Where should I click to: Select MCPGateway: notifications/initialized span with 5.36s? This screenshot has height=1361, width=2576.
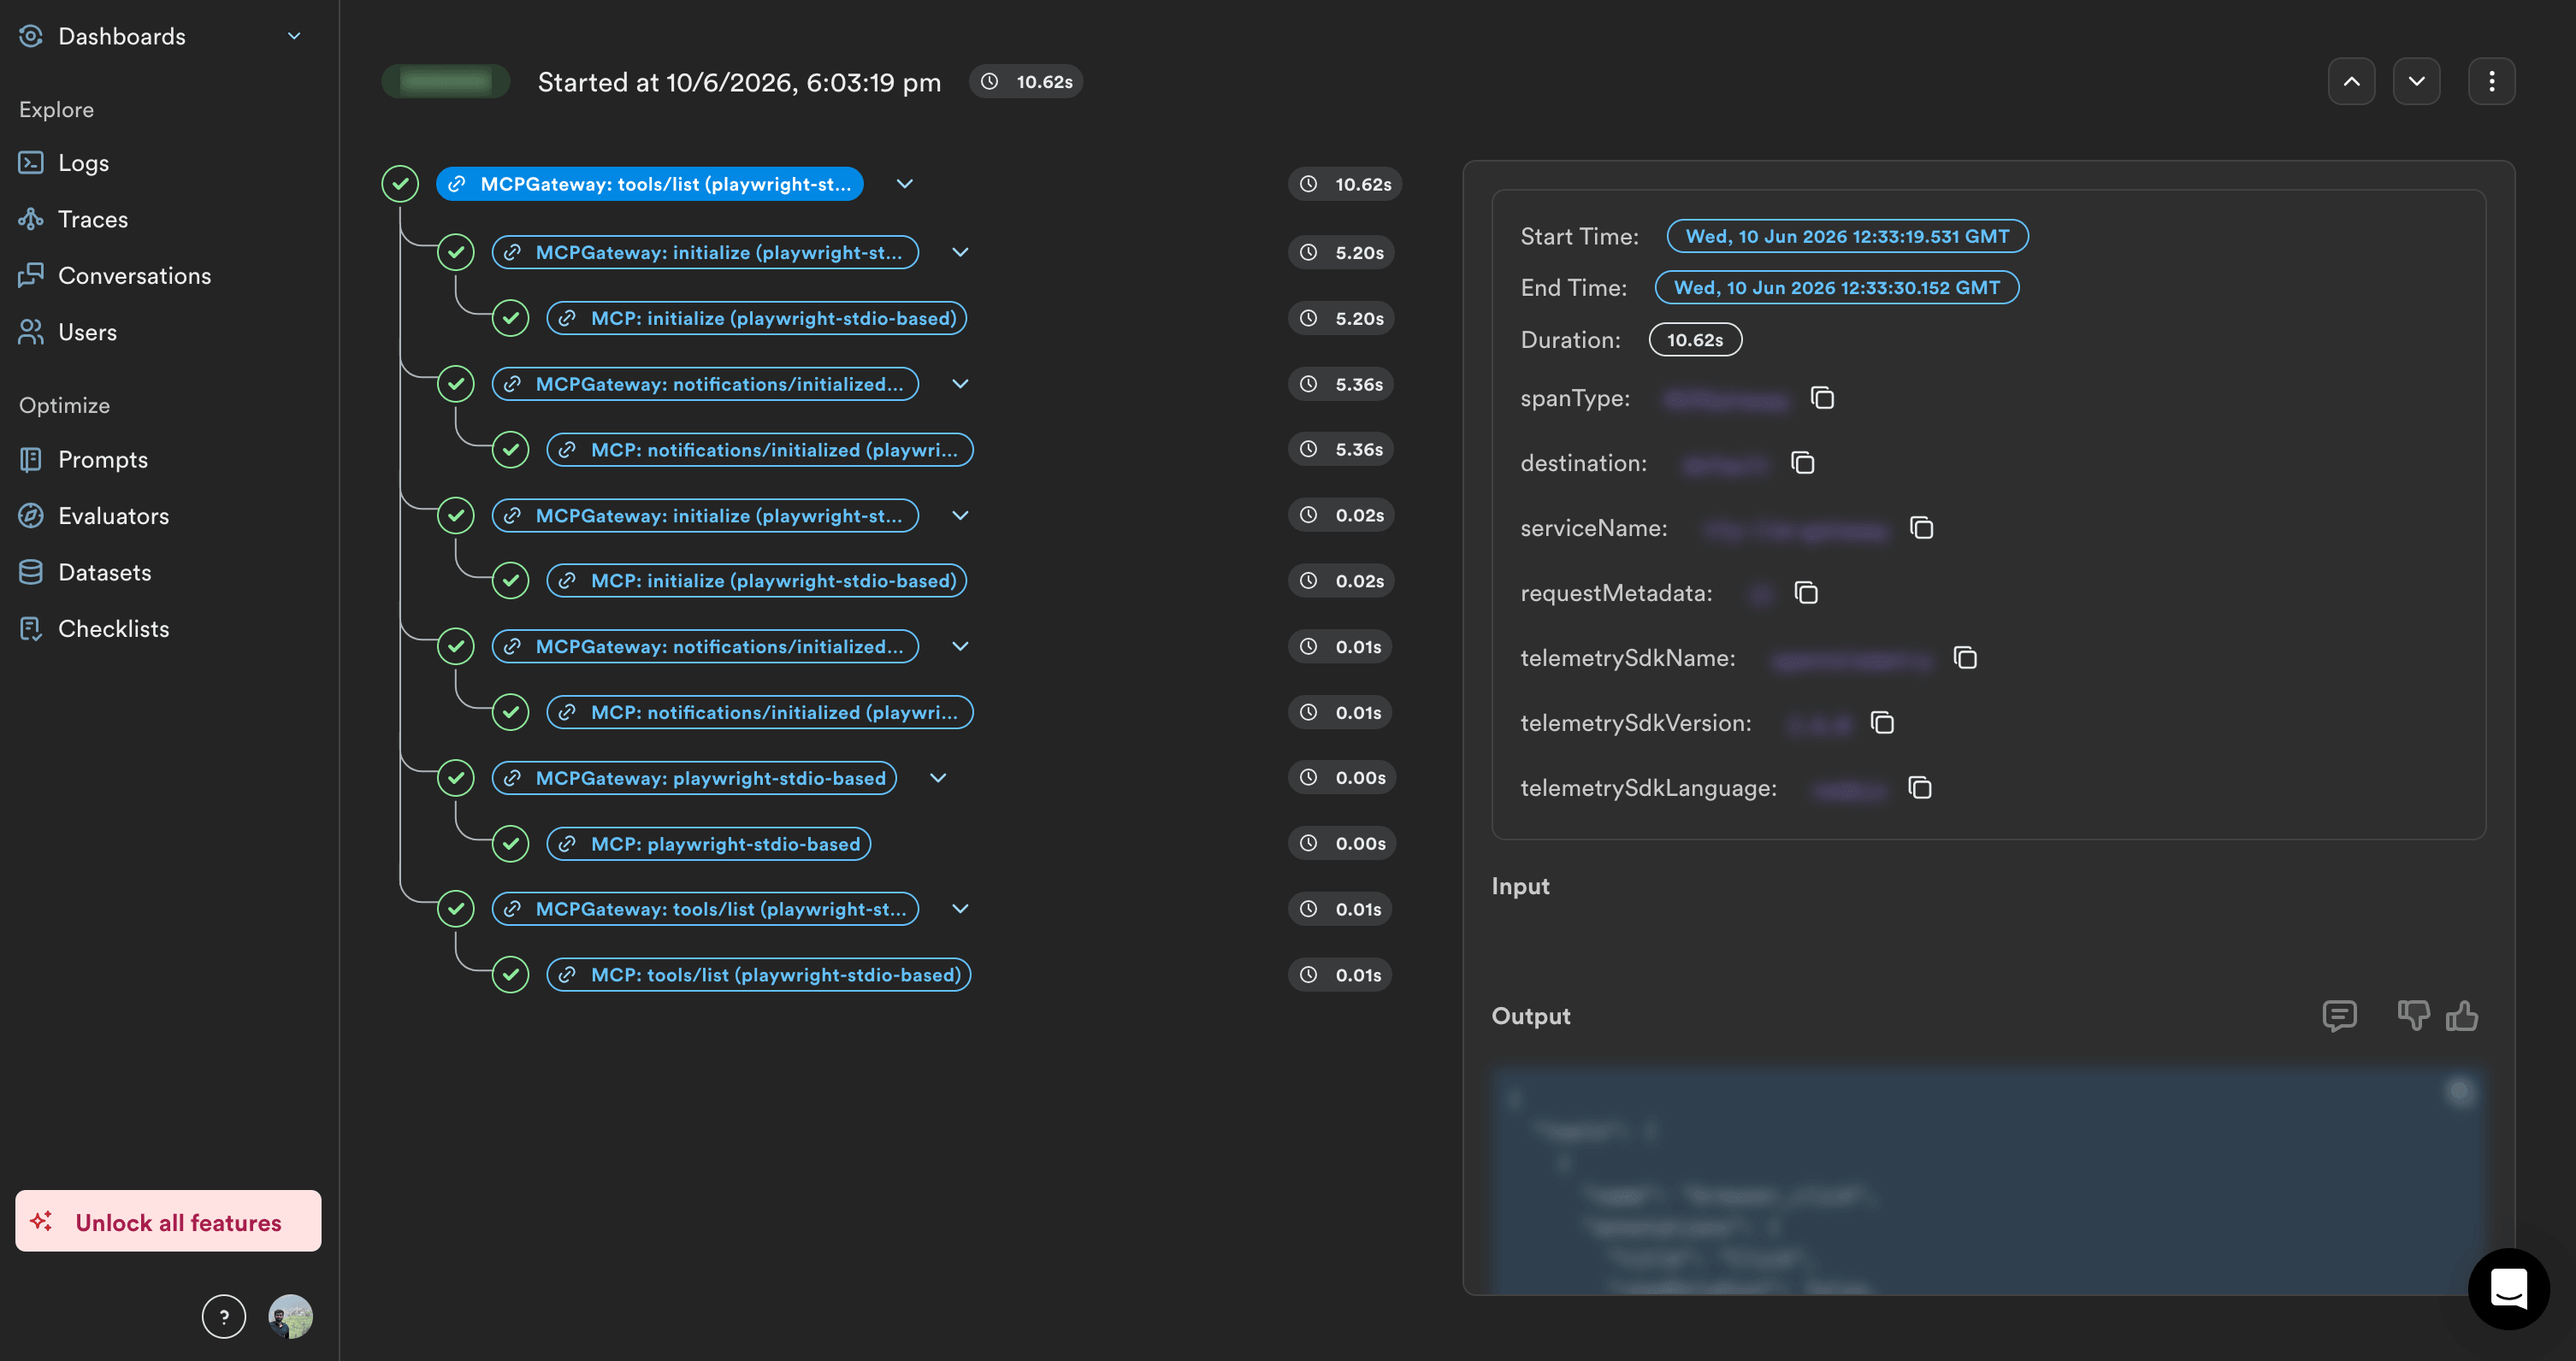pyautogui.click(x=705, y=384)
